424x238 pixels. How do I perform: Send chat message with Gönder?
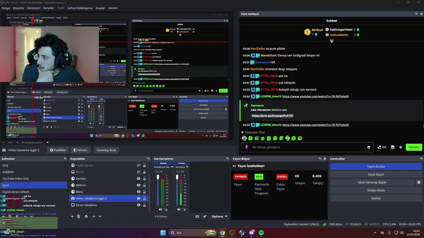tap(414, 147)
